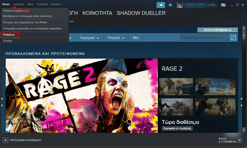The width and height of the screenshot is (247, 148).
Task: Click the vertical scrollbar thumb
Action: (244, 35)
